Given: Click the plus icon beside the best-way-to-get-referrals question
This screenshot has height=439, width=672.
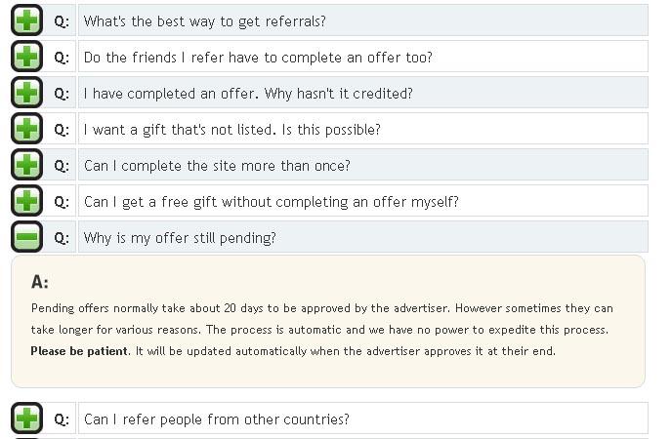Looking at the screenshot, I should pyautogui.click(x=27, y=20).
